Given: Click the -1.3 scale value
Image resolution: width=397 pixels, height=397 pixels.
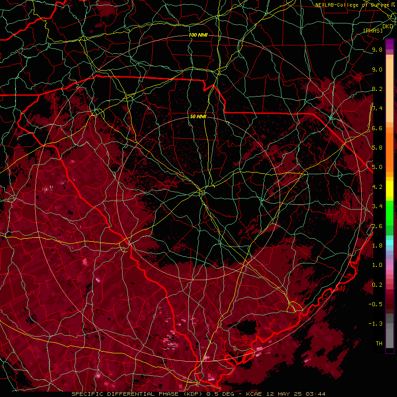Looking at the screenshot, I should pos(375,324).
